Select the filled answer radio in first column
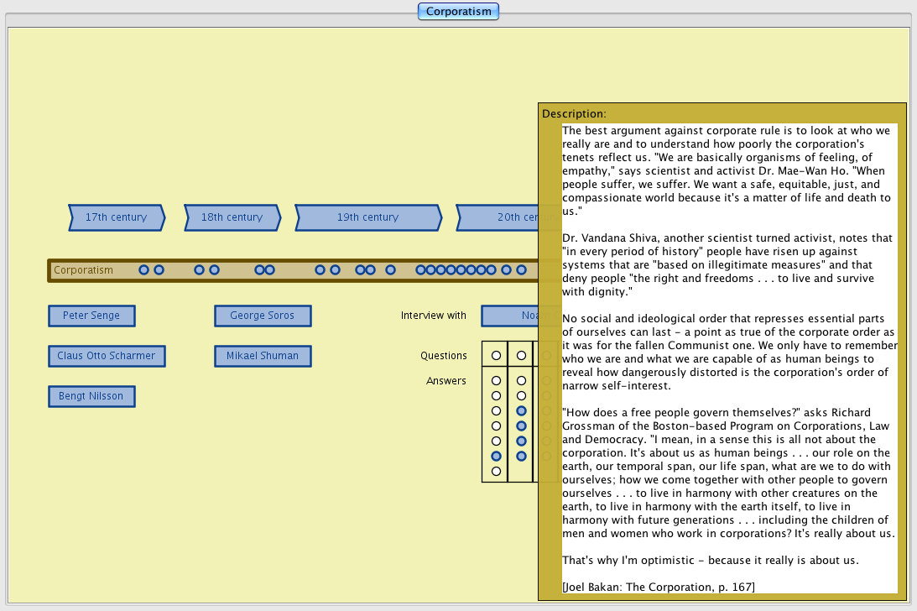The height and width of the screenshot is (611, 917). (496, 456)
